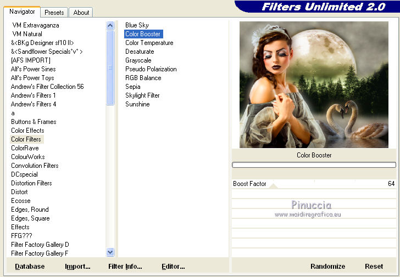Open the About tab
Screen dimensions: 400x277
click(81, 13)
